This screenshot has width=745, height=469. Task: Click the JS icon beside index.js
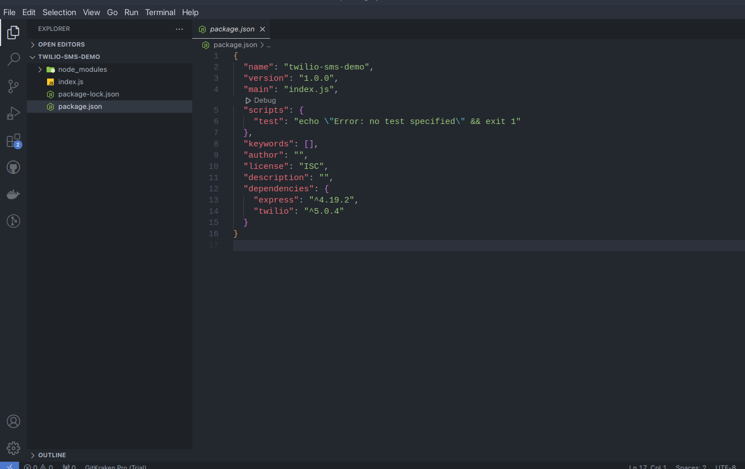[x=50, y=82]
